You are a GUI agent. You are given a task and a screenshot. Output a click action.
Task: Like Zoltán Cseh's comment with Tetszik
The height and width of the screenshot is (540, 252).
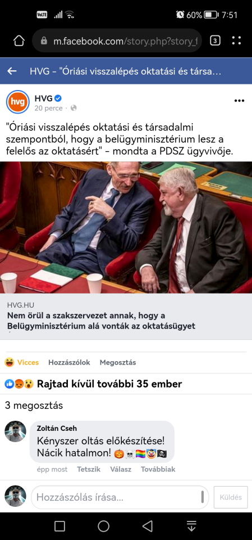point(89,469)
